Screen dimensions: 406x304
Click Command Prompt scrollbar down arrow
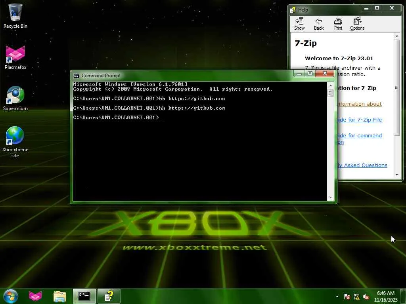(330, 198)
